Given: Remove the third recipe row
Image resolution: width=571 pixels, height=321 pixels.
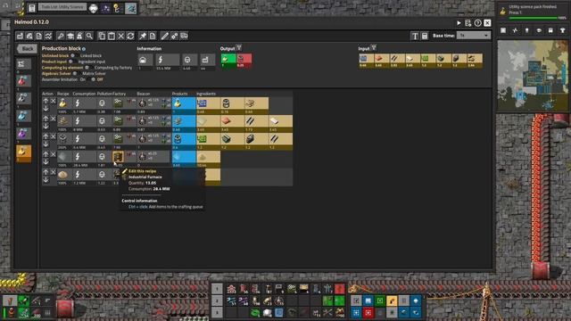Looking at the screenshot, I should point(54,136).
